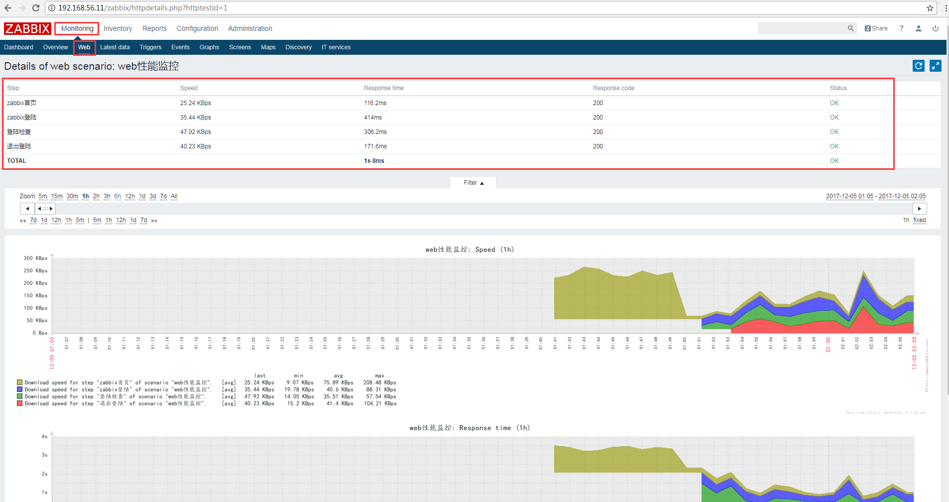Viewport: 949px width, 502px height.
Task: Collapse the Filter section
Action: tap(473, 183)
